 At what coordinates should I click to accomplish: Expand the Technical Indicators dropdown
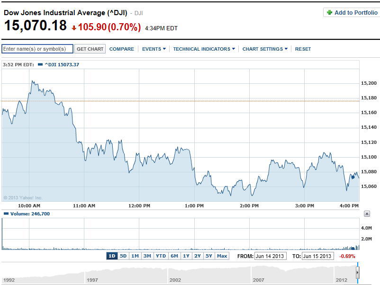point(204,49)
